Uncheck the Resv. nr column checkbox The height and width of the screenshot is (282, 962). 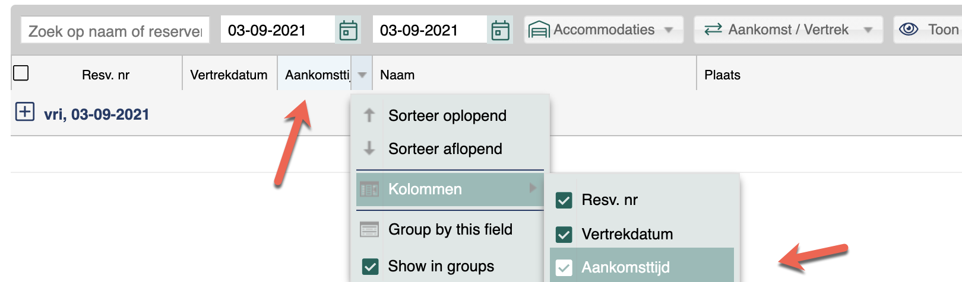click(x=564, y=200)
